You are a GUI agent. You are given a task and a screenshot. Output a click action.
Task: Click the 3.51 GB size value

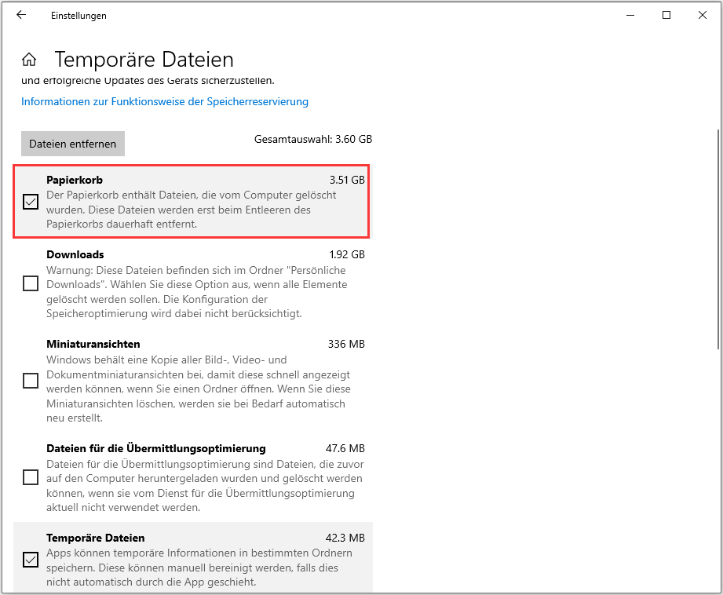click(347, 180)
